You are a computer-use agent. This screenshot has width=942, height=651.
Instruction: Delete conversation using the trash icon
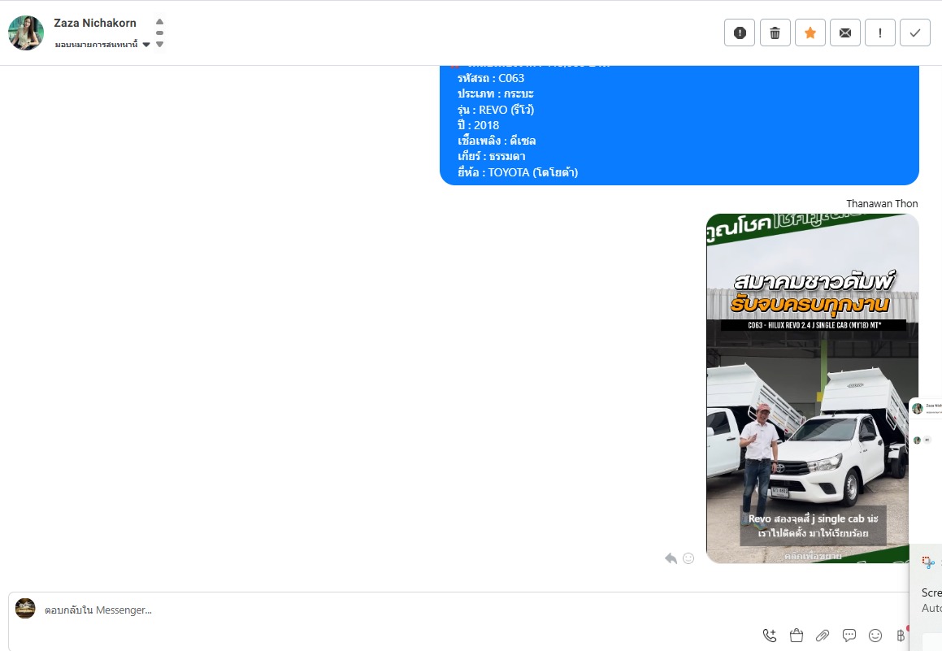coord(775,33)
